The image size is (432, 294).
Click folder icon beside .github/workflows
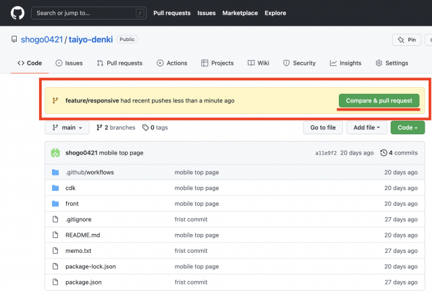click(55, 173)
